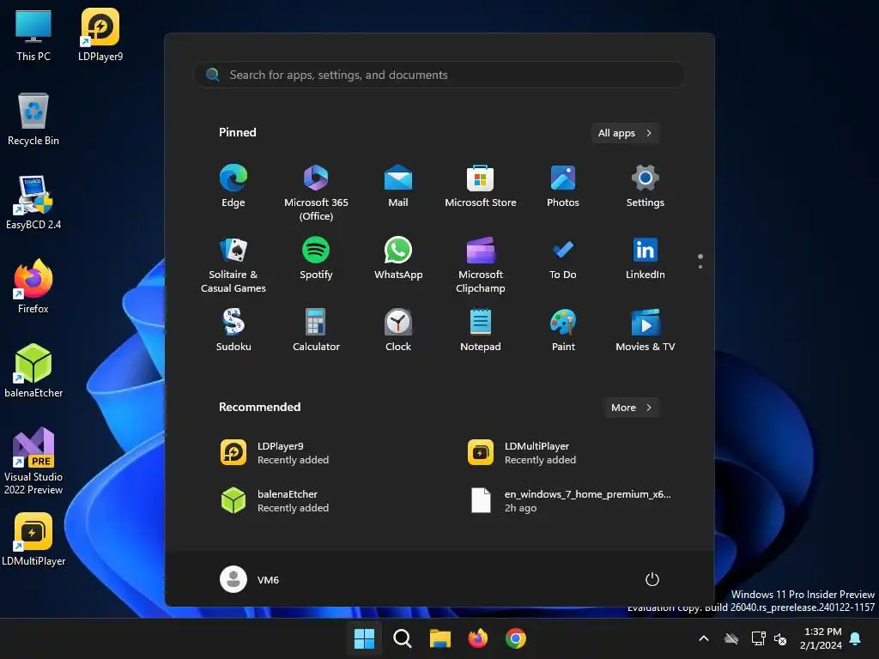Select the LDPlayer9 desktop shortcut

100,34
